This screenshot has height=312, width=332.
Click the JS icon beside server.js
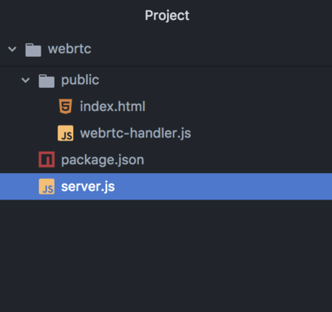pyautogui.click(x=47, y=186)
